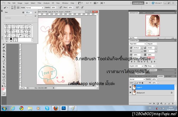Open the CS Live menu
The height and width of the screenshot is (117, 178).
[x=157, y=3]
